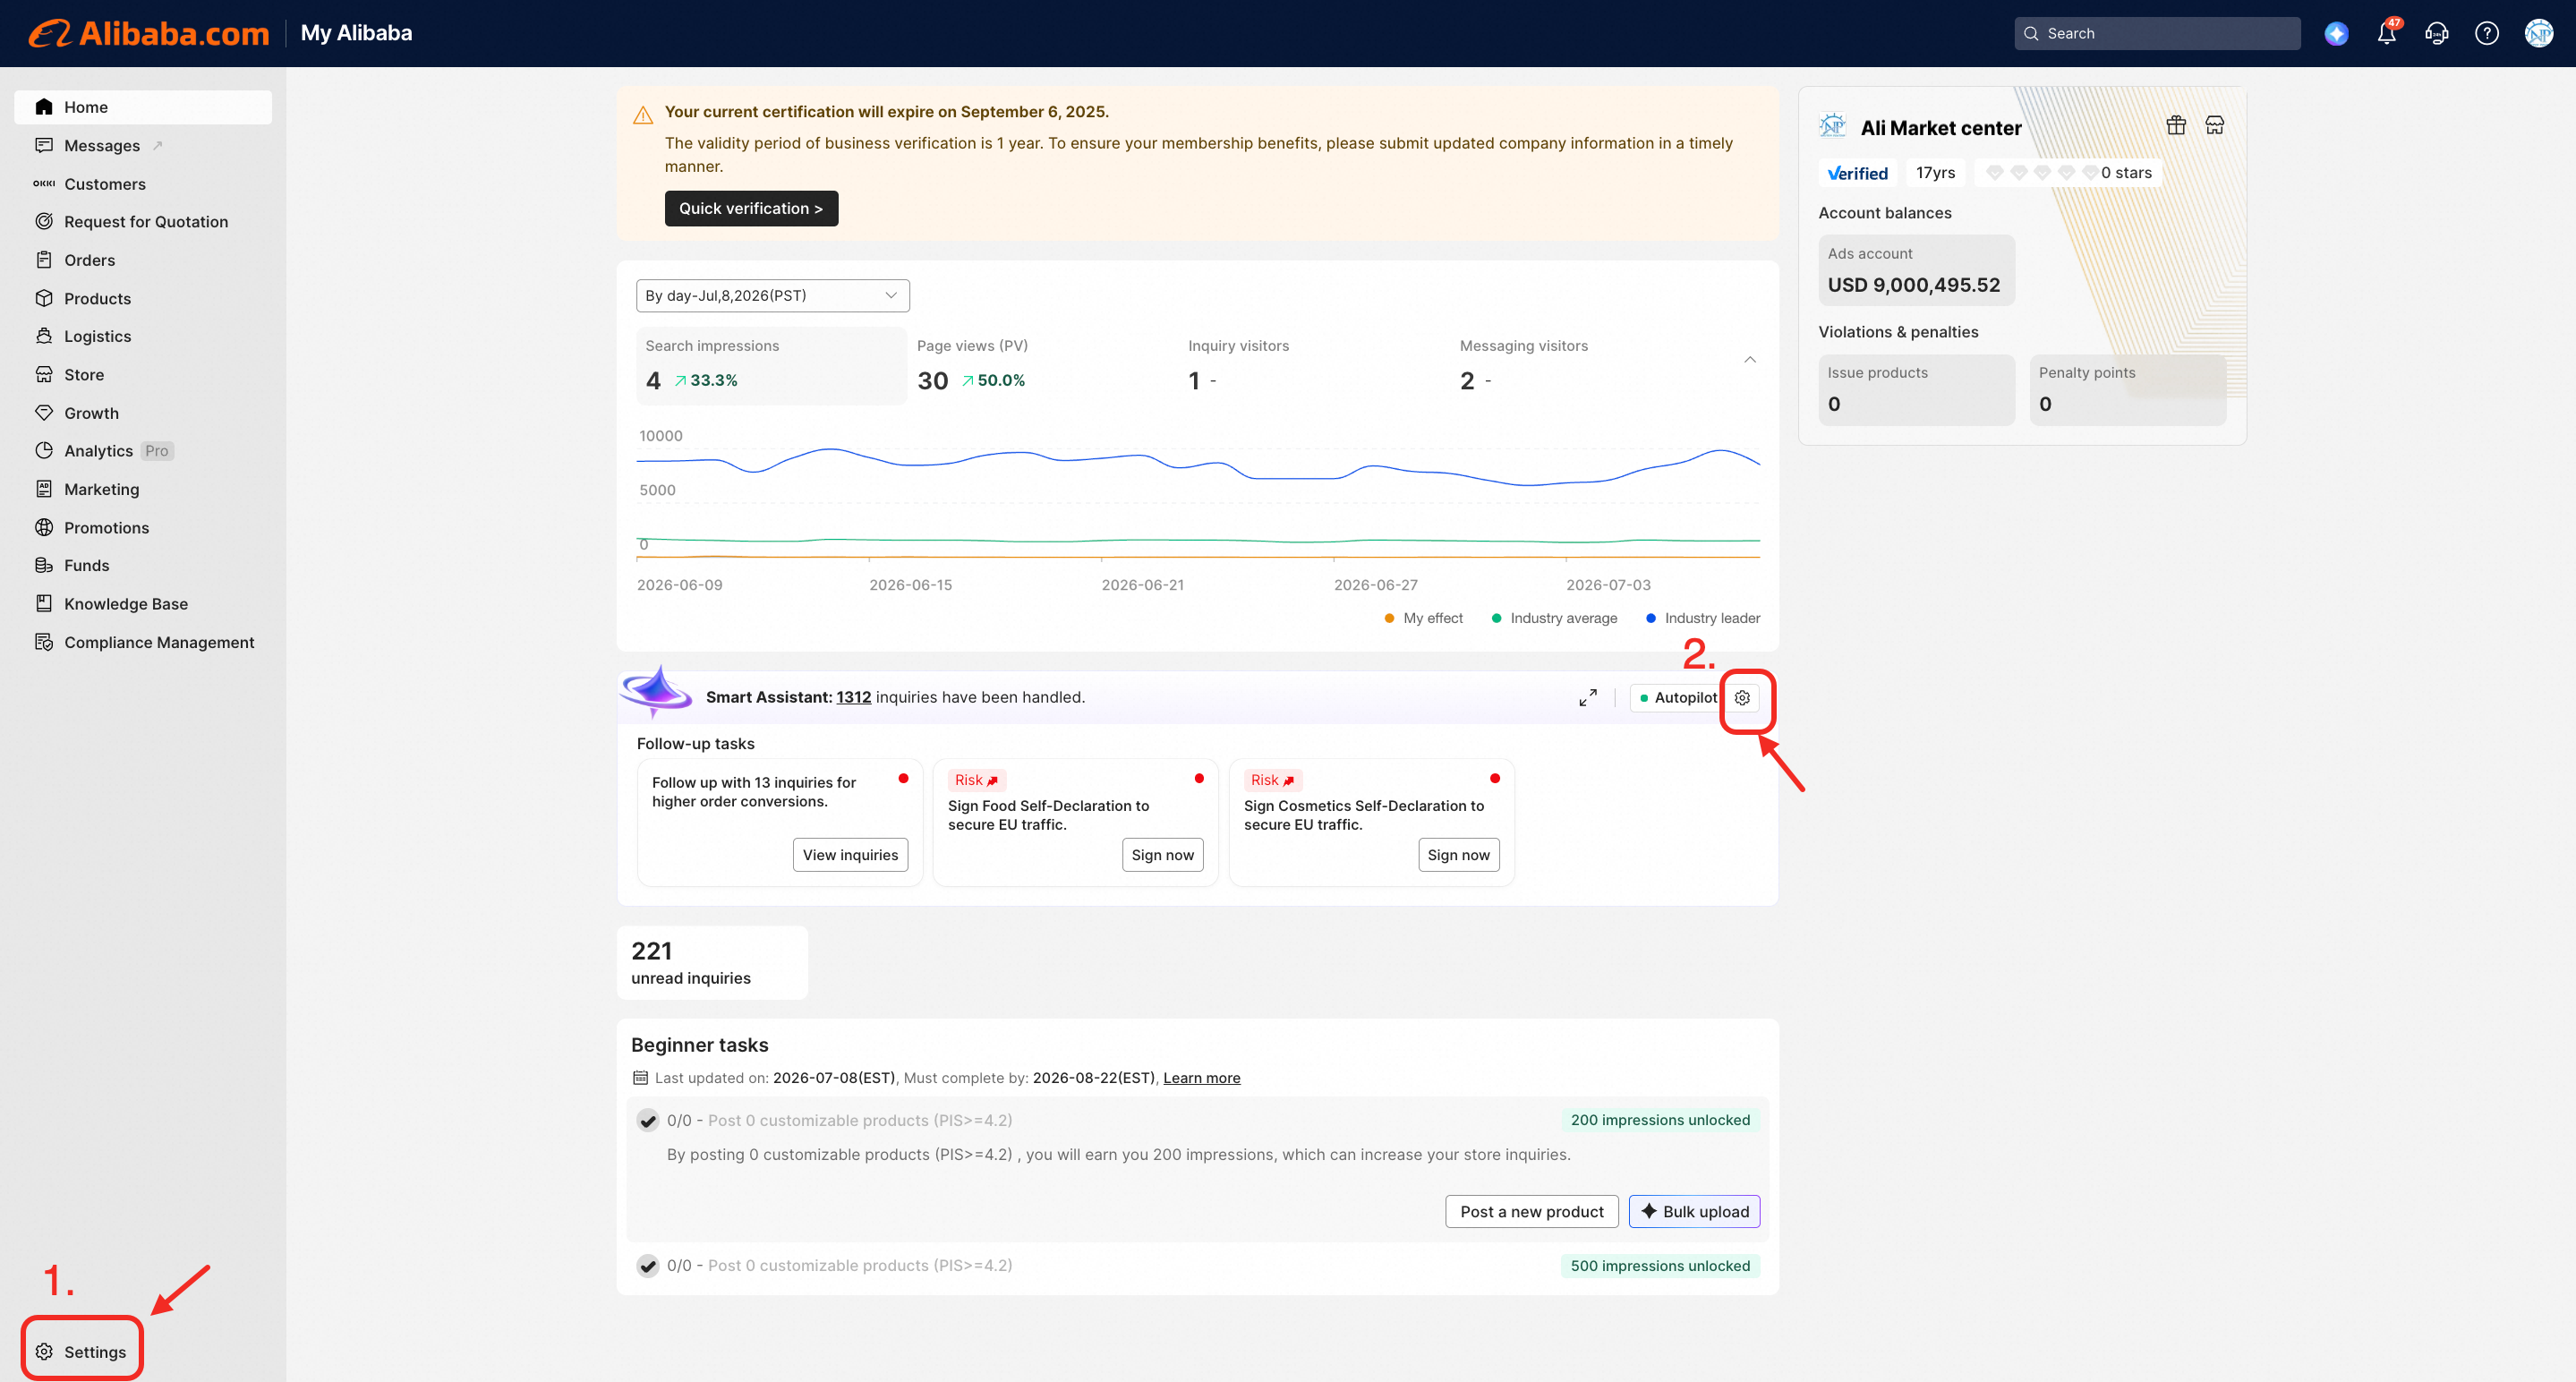Image resolution: width=2576 pixels, height=1382 pixels.
Task: Click the Analytics pie icon in the sidebar
Action: click(x=44, y=451)
